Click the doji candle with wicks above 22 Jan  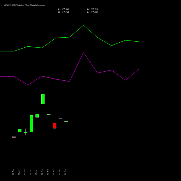tap(26, 132)
